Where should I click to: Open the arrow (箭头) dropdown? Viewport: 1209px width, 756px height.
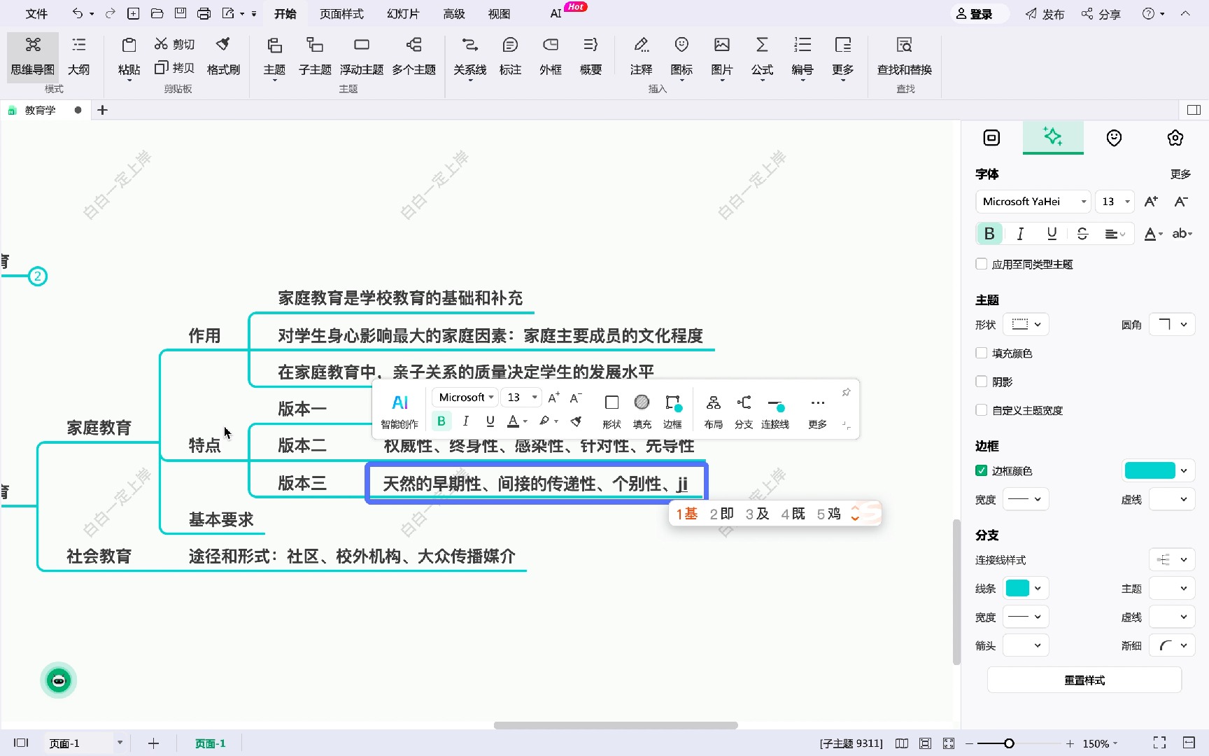[x=1026, y=645]
